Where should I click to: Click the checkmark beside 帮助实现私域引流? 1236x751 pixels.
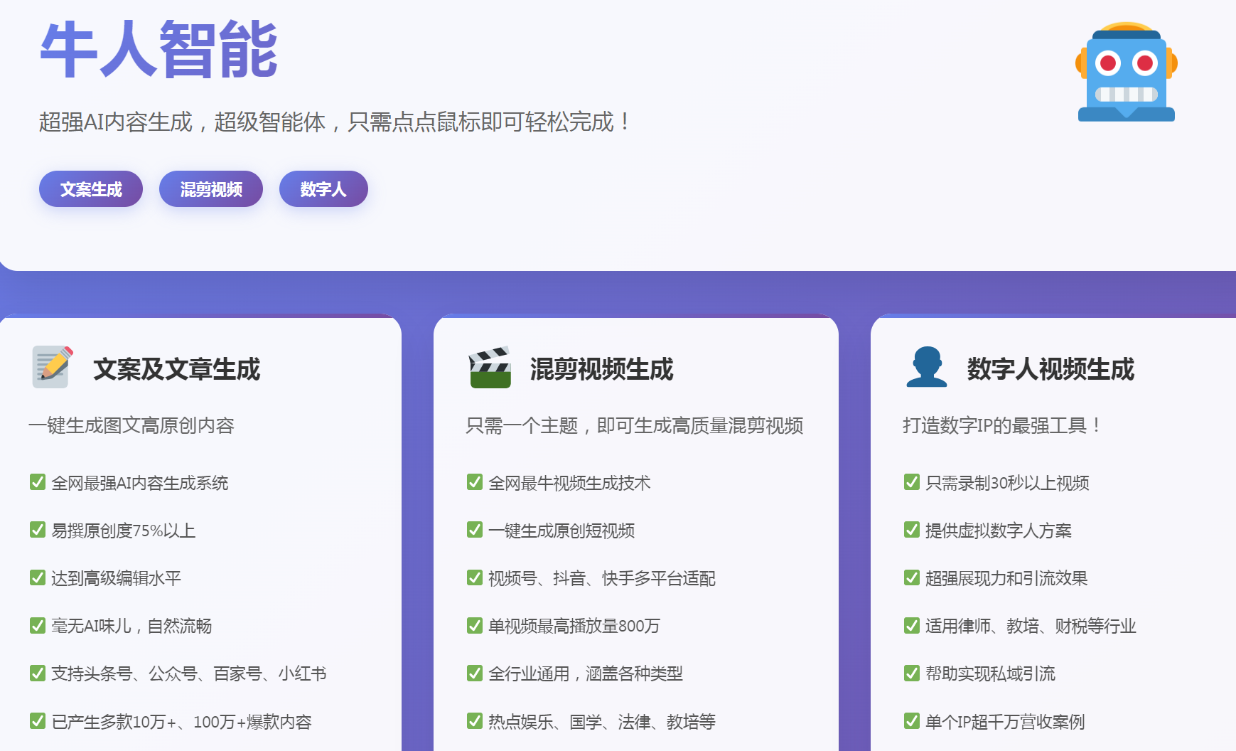pos(912,673)
